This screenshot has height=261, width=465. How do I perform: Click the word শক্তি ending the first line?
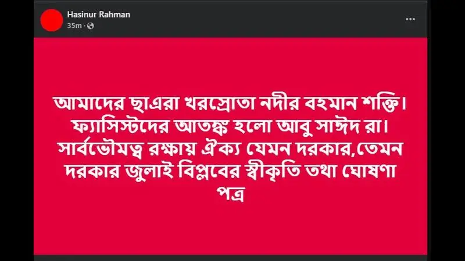tap(384, 104)
